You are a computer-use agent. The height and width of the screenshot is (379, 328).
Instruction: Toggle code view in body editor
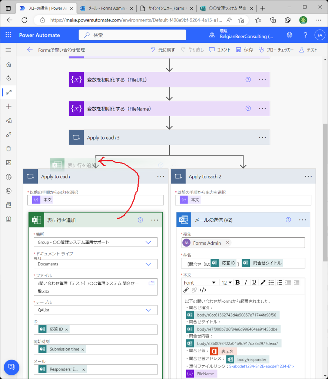(x=203, y=290)
